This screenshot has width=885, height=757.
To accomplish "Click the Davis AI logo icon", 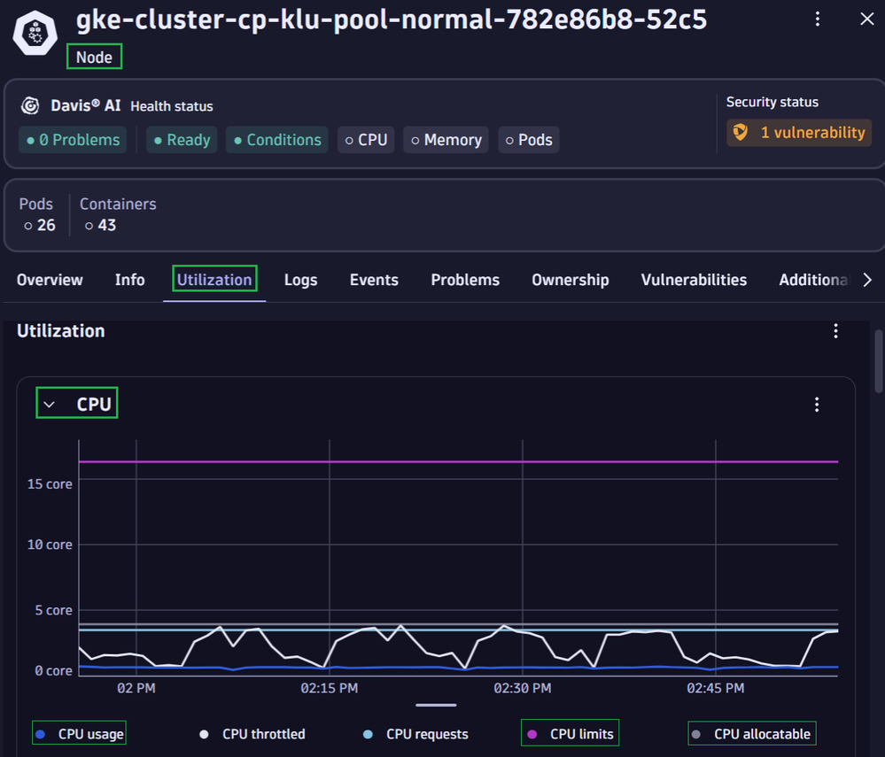I will pos(30,106).
